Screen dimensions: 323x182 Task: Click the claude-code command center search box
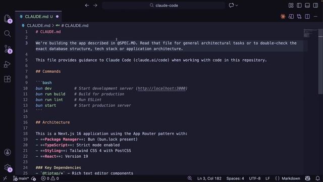coord(164,6)
